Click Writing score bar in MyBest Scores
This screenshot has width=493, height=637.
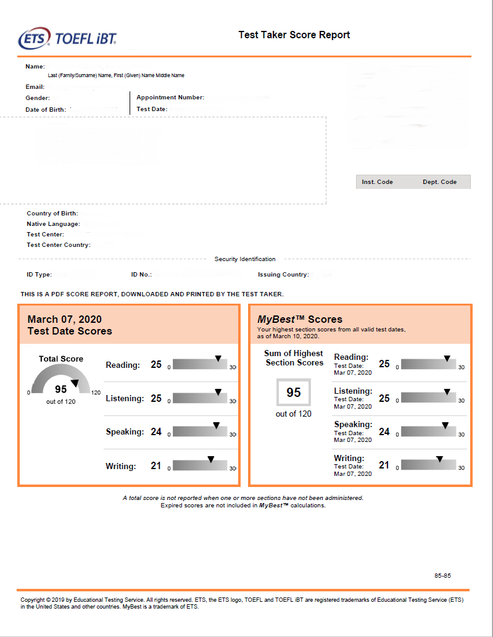[x=428, y=464]
